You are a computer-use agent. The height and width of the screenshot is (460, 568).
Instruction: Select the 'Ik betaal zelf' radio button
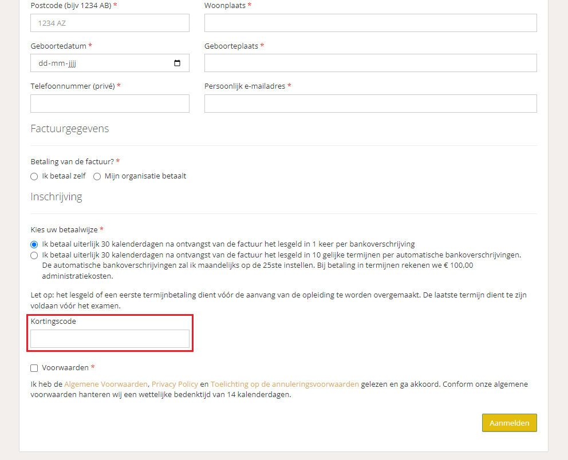[x=34, y=176]
